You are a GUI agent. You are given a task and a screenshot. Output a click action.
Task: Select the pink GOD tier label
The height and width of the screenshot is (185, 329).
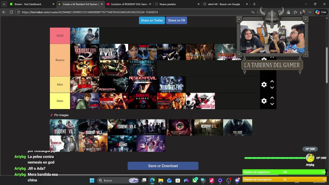[60, 36]
